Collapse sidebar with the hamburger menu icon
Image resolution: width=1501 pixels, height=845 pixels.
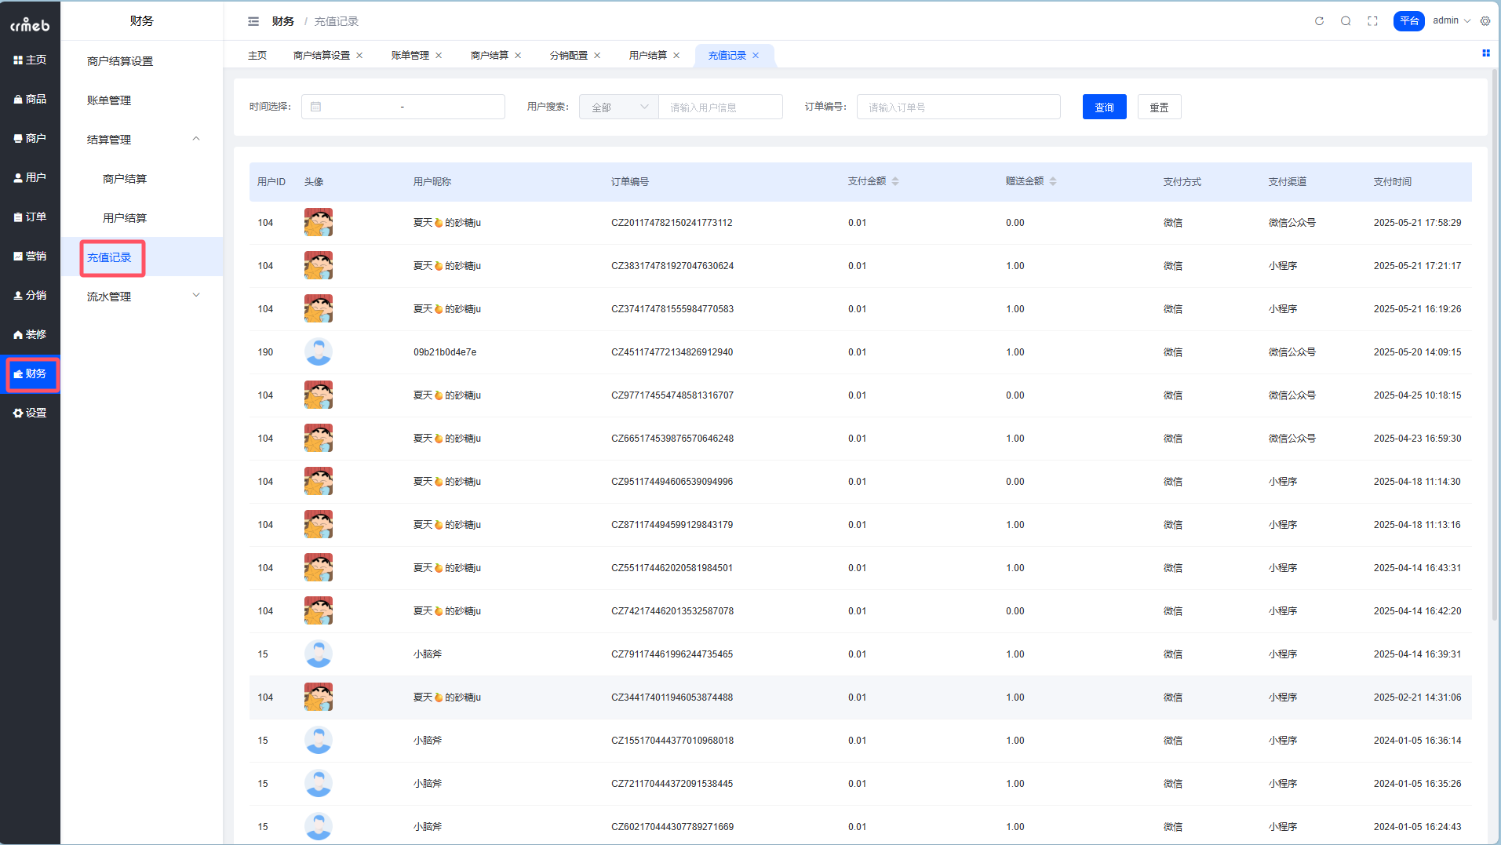coord(253,21)
